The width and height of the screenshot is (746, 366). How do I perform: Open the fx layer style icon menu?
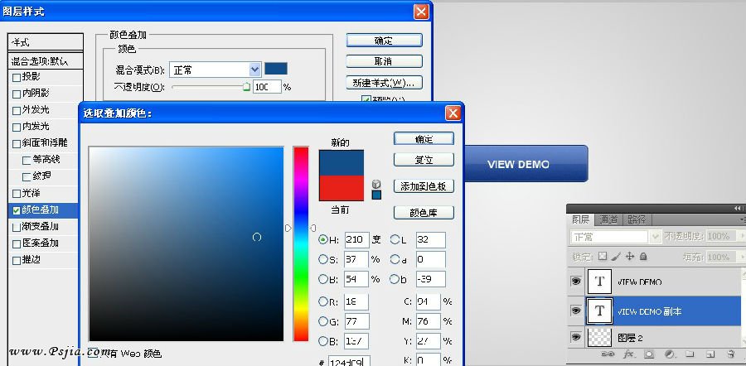click(x=629, y=354)
